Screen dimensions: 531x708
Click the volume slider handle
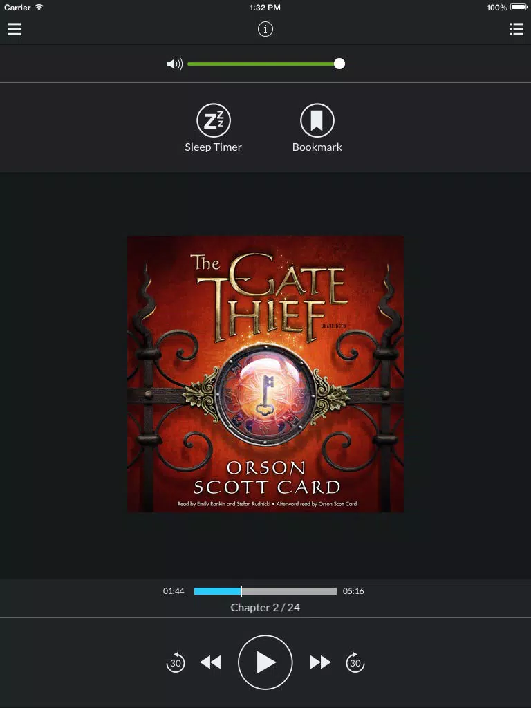[x=339, y=64]
